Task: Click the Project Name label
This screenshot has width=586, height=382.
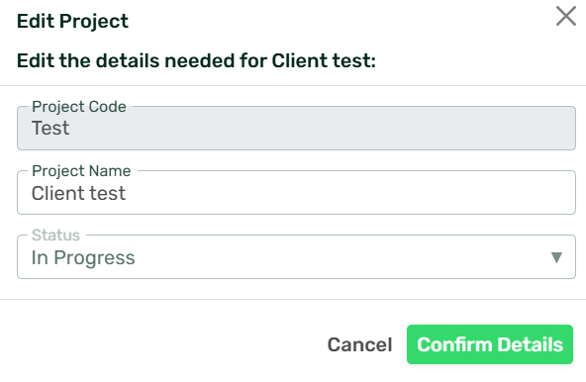Action: (81, 171)
